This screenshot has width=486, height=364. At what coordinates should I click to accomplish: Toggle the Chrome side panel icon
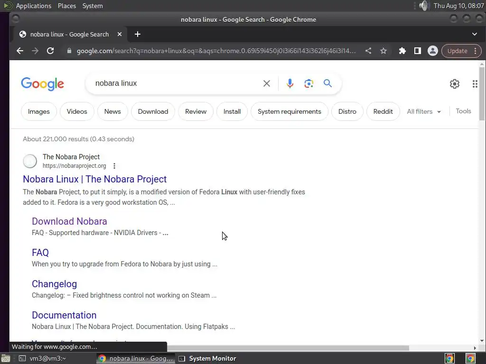click(418, 51)
